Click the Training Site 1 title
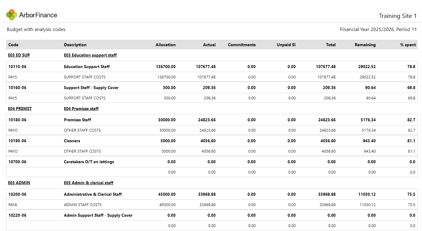 398,16
